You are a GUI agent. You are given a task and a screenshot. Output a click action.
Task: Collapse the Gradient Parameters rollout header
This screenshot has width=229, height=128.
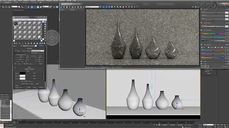29,69
